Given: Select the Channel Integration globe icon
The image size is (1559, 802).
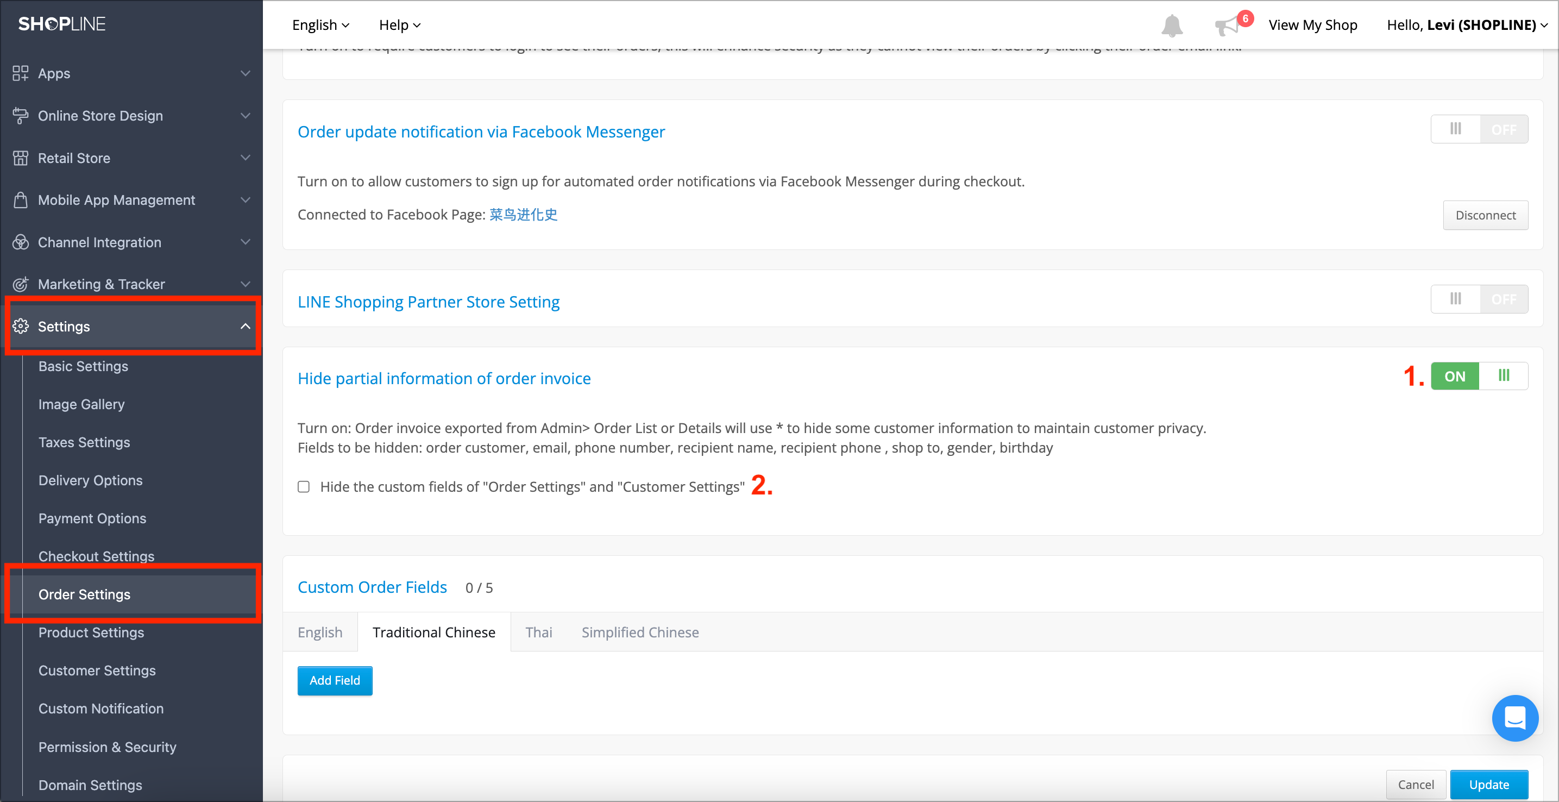Looking at the screenshot, I should click(20, 242).
